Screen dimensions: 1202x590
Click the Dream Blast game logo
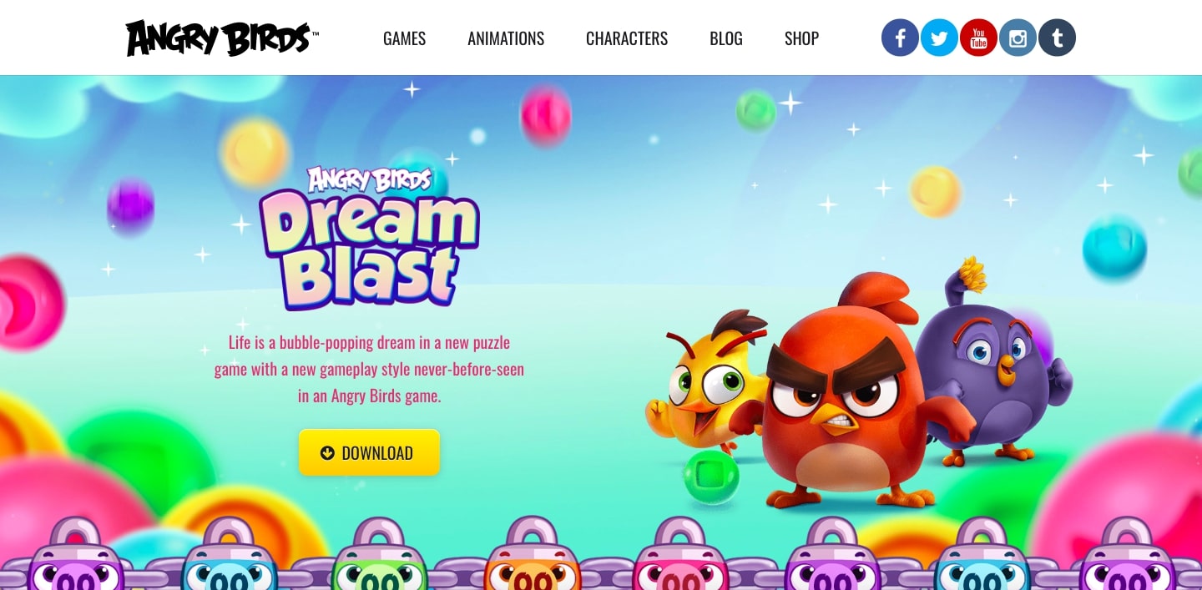pyautogui.click(x=369, y=238)
